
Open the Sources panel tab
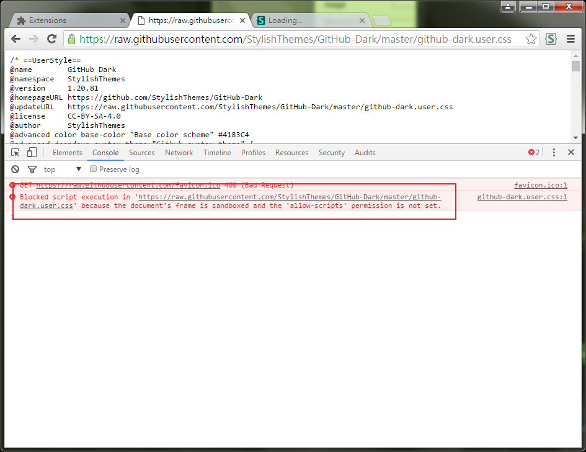coord(141,153)
